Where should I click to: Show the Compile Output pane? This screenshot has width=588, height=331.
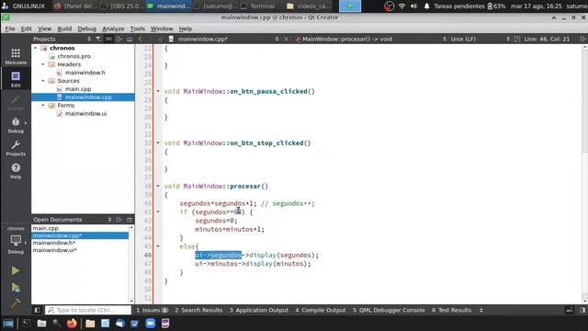(321, 310)
